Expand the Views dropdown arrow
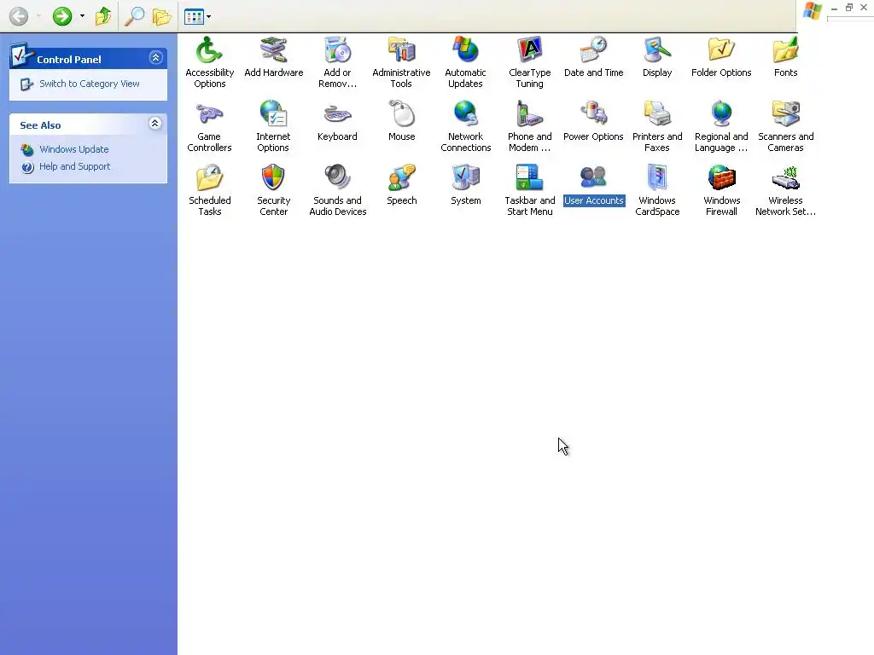874x655 pixels. click(208, 17)
